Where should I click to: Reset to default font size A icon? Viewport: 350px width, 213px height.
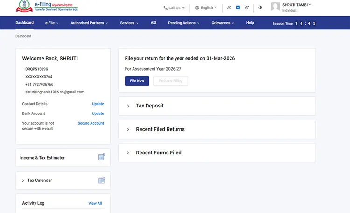click(x=238, y=7)
